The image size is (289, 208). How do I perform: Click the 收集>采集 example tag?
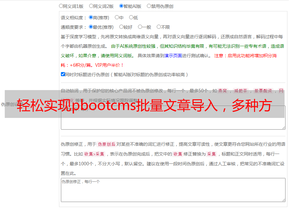[94, 154]
